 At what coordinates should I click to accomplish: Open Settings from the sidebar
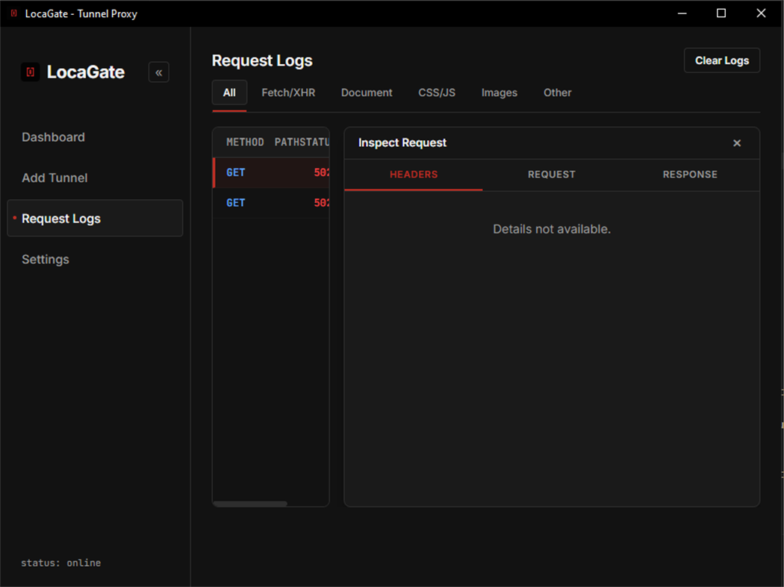[46, 260]
